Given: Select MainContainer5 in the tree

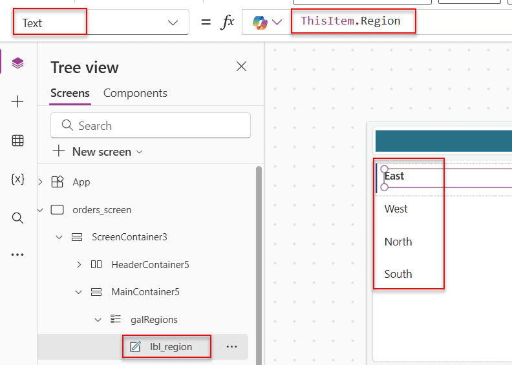Looking at the screenshot, I should pos(145,291).
